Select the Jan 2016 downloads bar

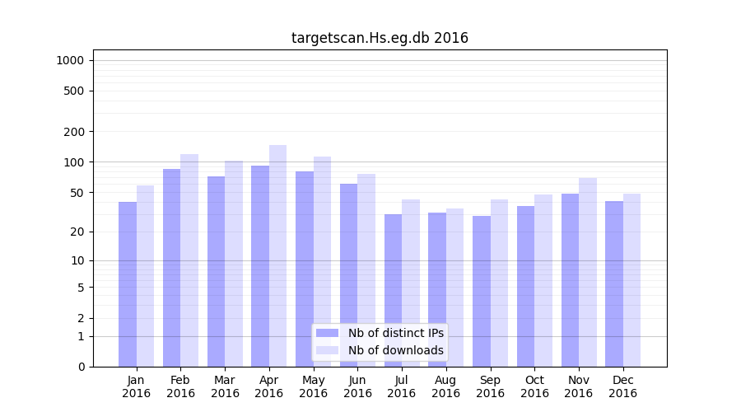[145, 276]
